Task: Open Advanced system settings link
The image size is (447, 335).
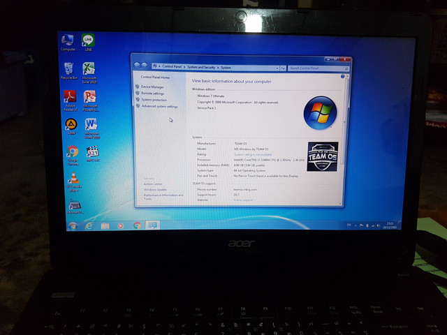Action: [160, 107]
